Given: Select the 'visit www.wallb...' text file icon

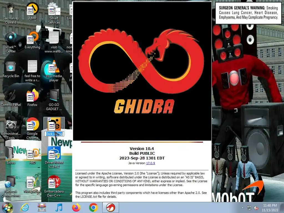Looking at the screenshot, I should click(54, 42).
